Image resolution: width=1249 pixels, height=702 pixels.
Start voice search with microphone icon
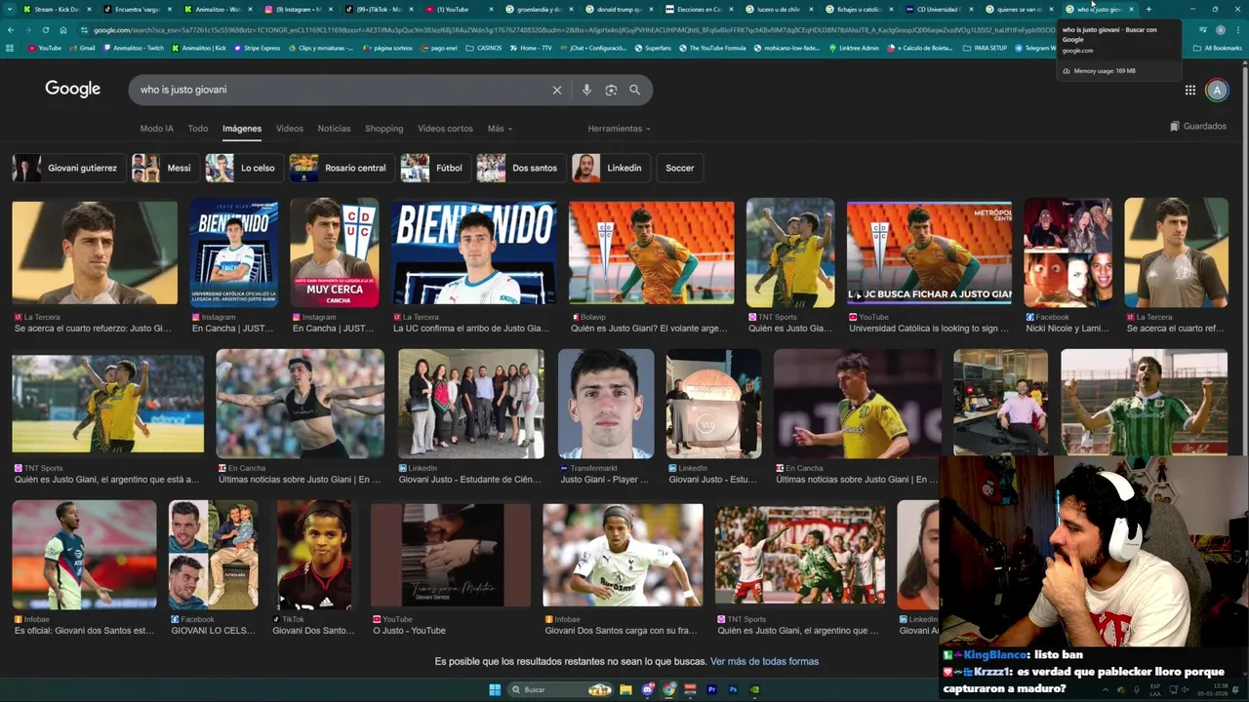586,90
